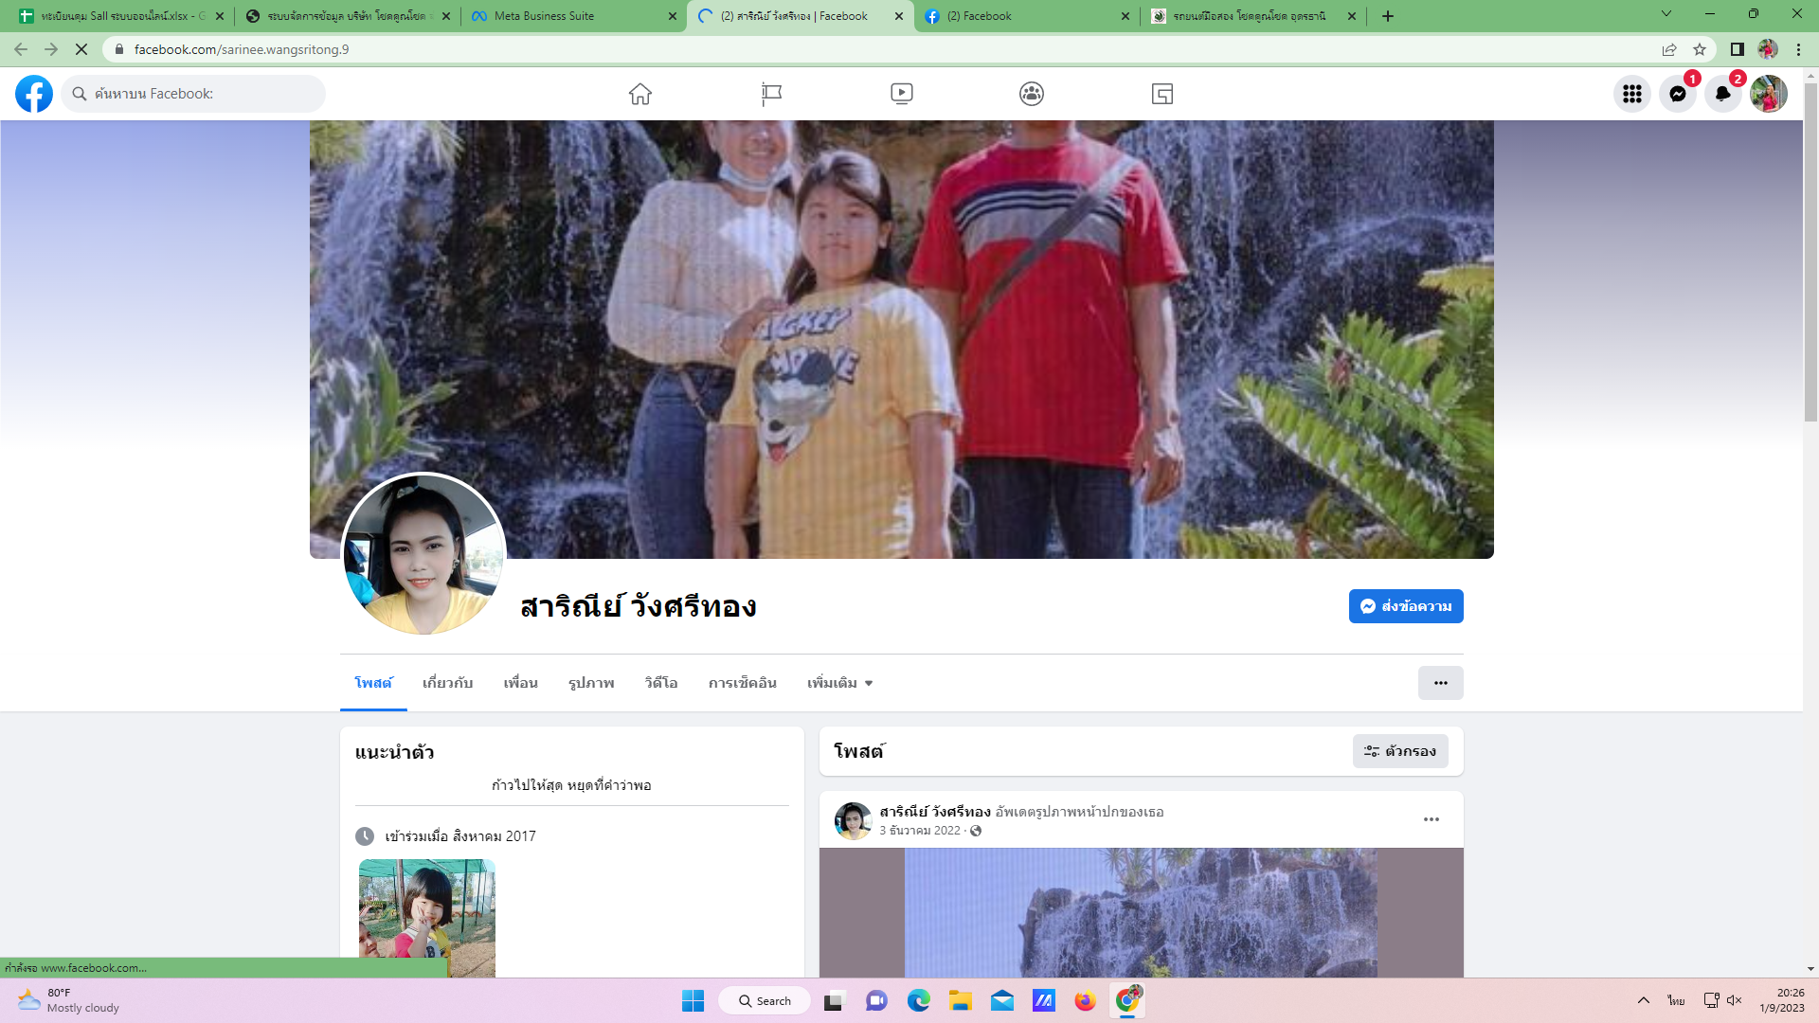
Task: Open Facebook Groups icon
Action: [1032, 94]
